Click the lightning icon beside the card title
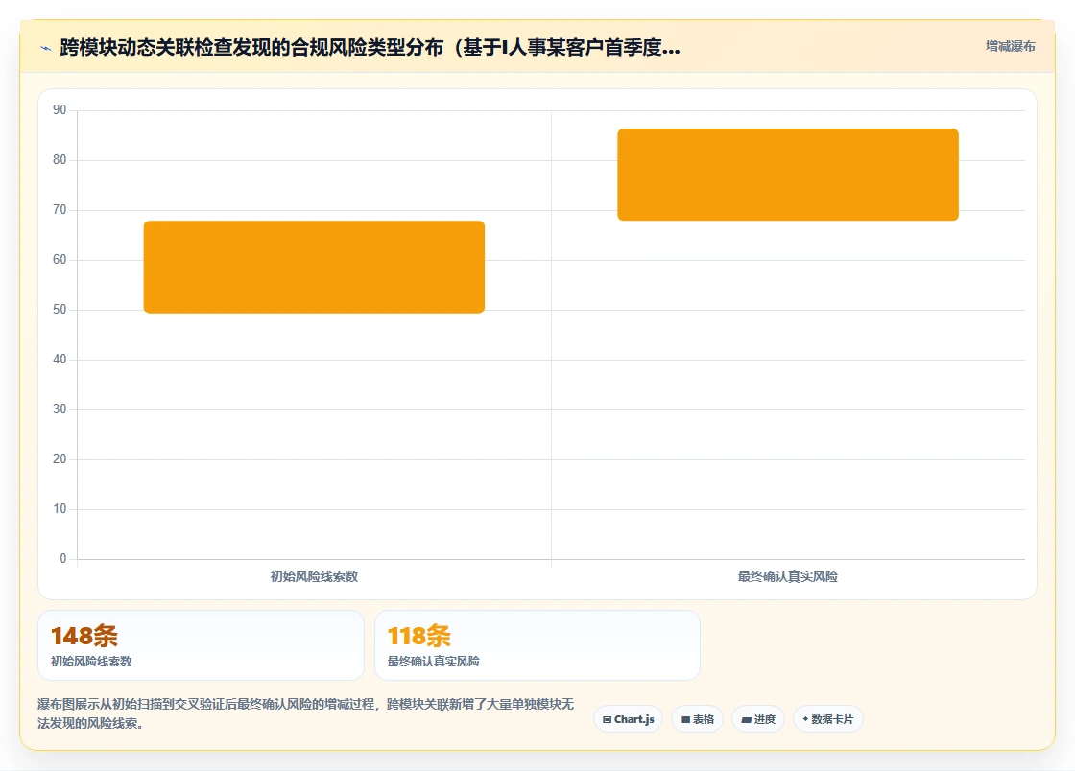This screenshot has width=1075, height=771. click(46, 48)
